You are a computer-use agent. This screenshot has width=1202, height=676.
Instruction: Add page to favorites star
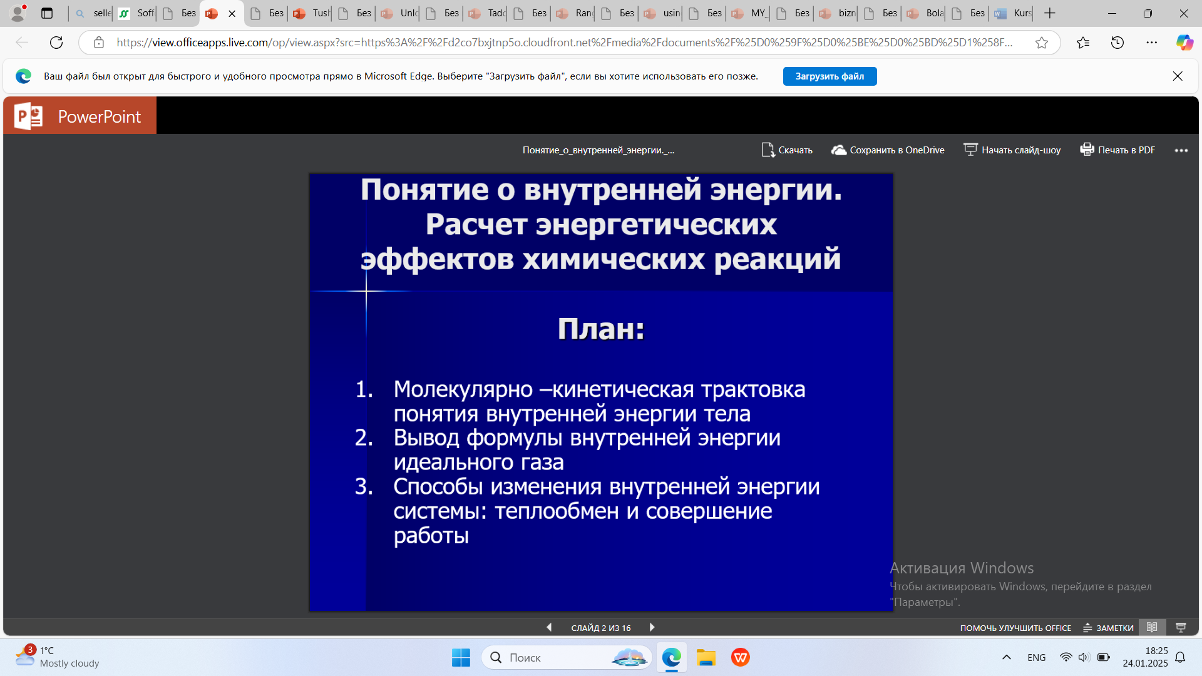tap(1041, 43)
